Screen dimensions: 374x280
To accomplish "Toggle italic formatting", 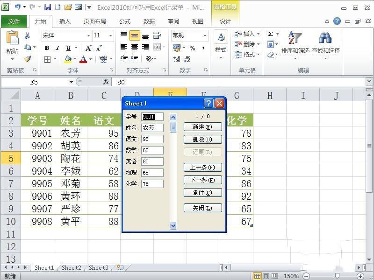I will (57, 47).
